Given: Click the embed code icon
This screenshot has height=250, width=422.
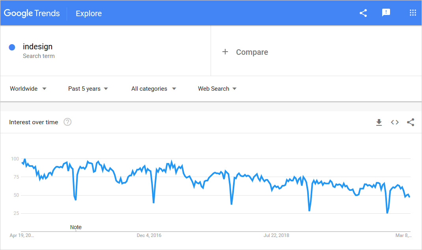Looking at the screenshot, I should click(395, 122).
